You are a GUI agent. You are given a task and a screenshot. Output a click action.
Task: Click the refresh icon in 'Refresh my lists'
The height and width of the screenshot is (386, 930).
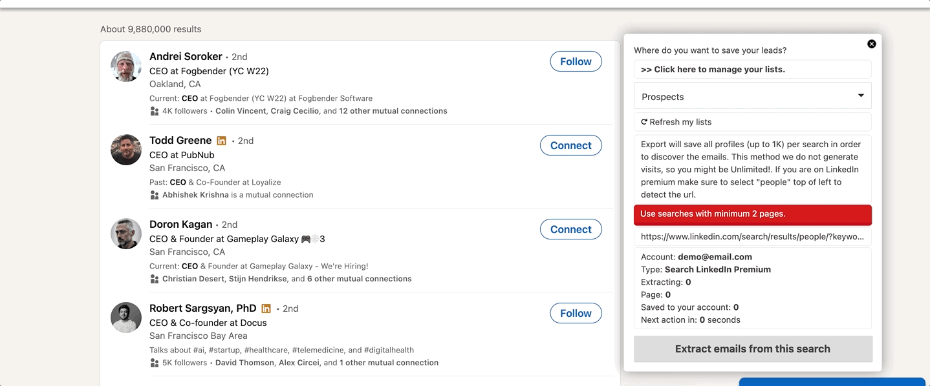click(x=644, y=121)
